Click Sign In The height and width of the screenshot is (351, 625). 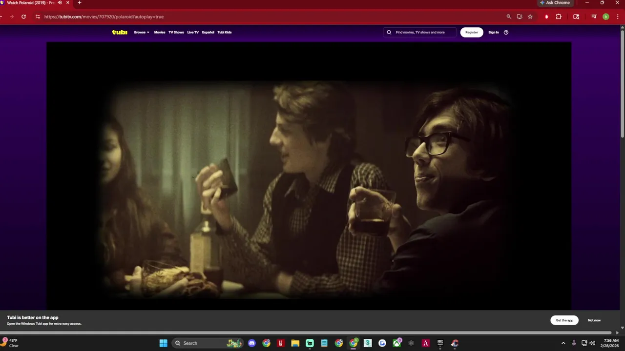point(494,32)
